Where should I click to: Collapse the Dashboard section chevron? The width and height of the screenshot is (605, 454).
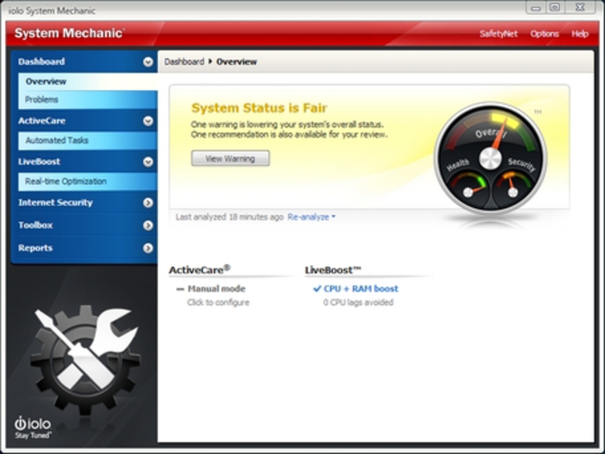[147, 62]
